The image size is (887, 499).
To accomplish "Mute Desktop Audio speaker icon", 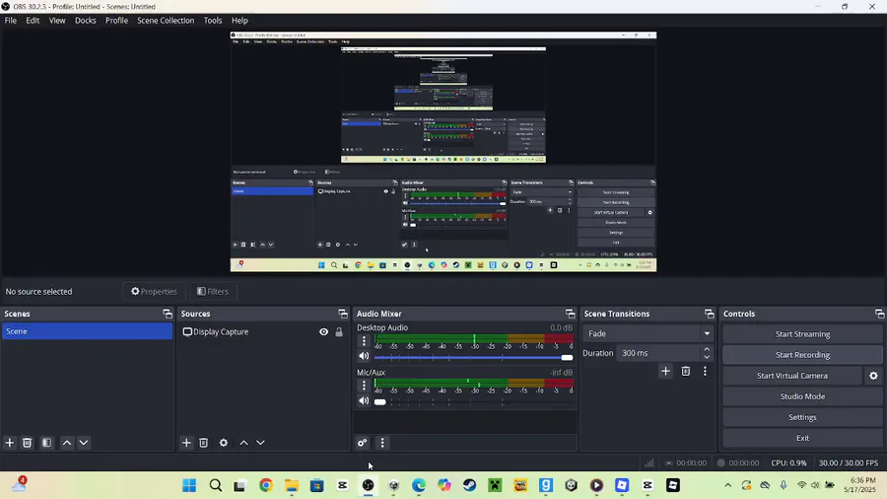I will point(364,356).
